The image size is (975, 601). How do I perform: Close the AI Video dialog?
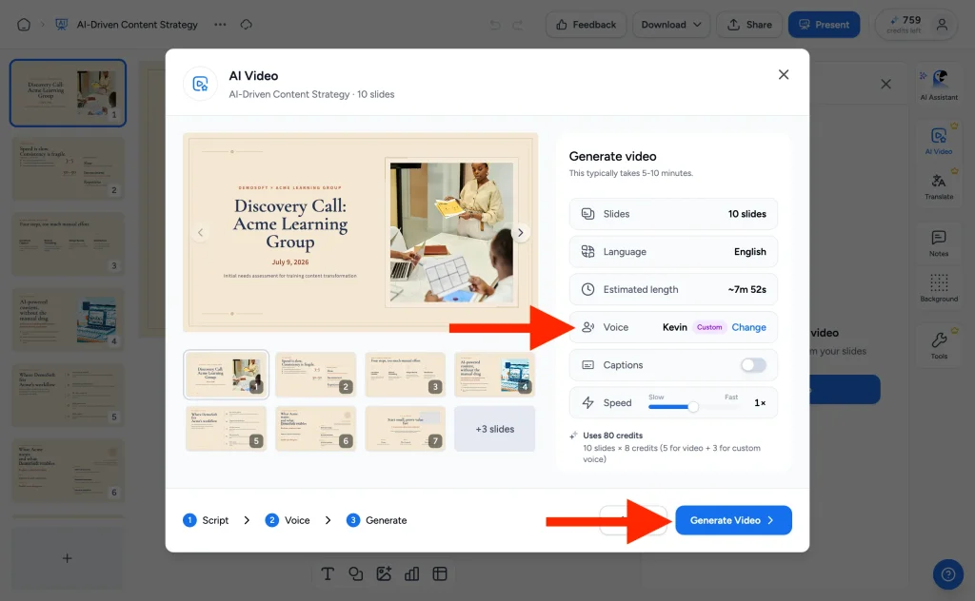tap(784, 74)
